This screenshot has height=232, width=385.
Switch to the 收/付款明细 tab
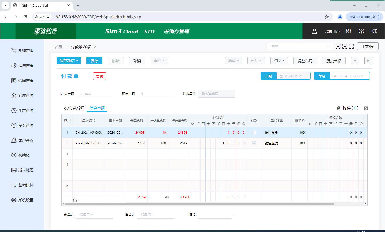pos(74,108)
